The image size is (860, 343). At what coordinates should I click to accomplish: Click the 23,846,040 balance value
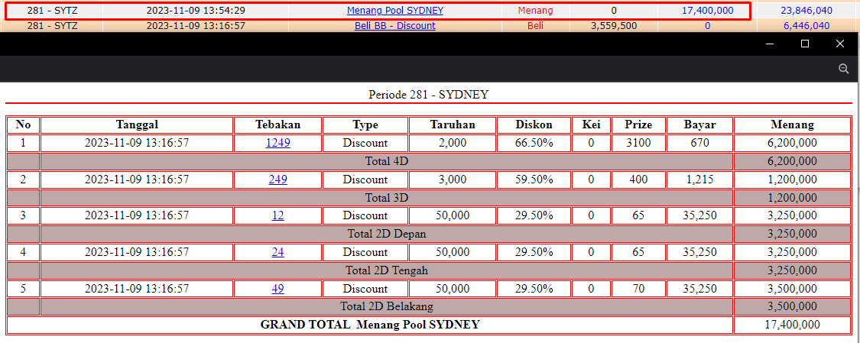pos(806,11)
